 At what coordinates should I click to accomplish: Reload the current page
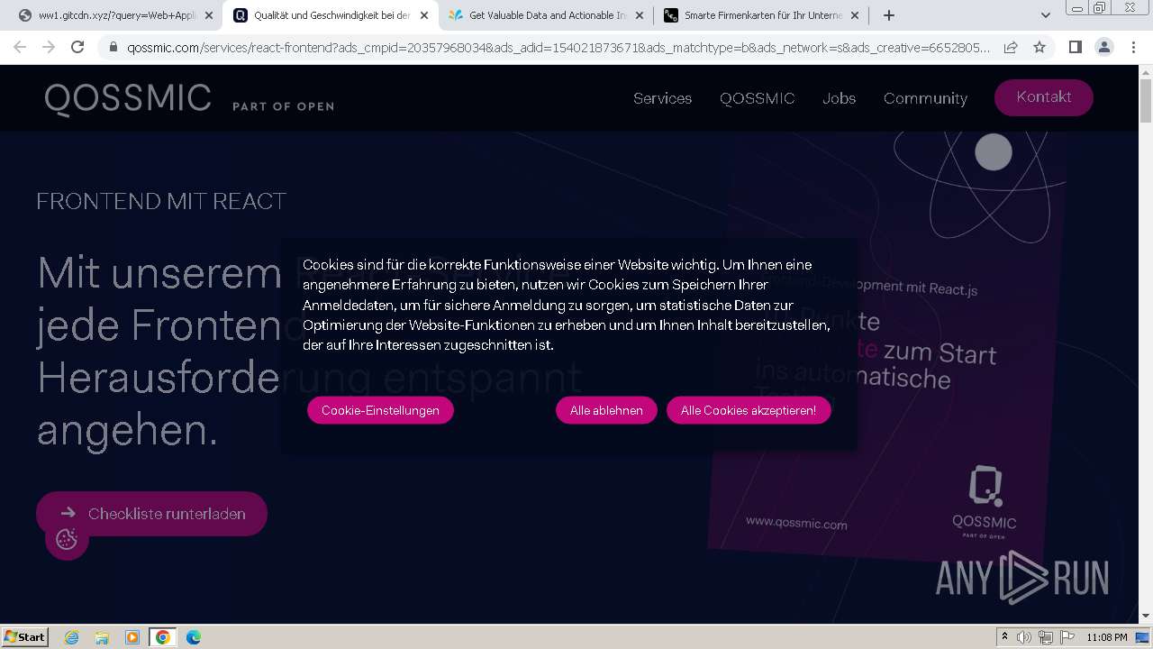tap(77, 47)
